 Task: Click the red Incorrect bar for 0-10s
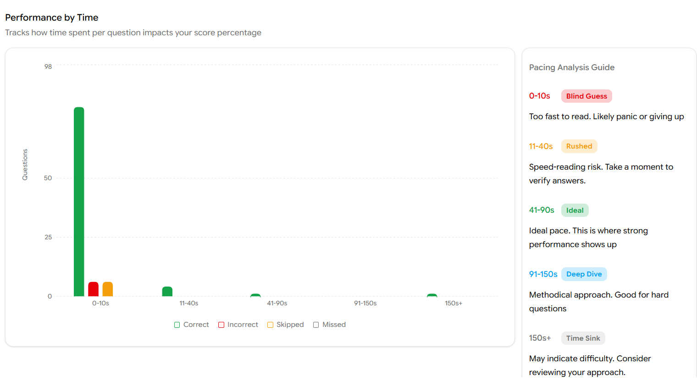pos(93,289)
